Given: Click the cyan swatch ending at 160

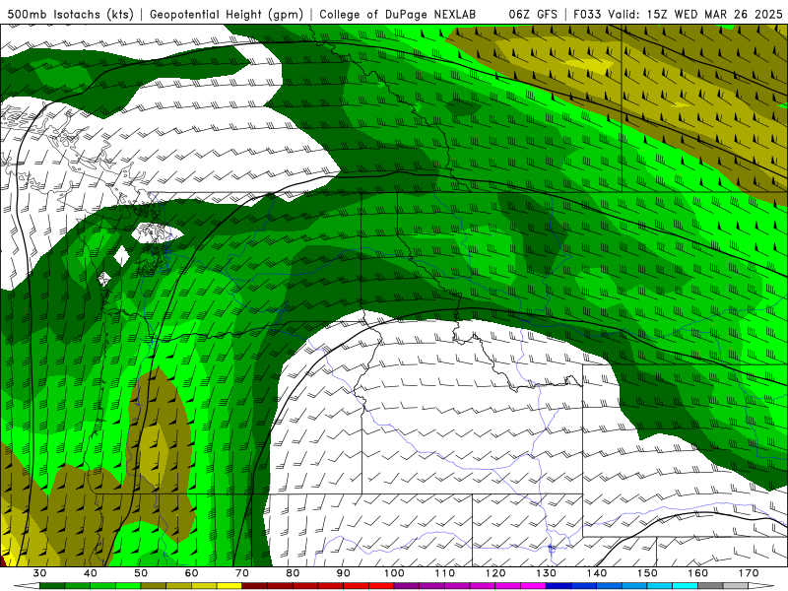Looking at the screenshot, I should pos(685,586).
